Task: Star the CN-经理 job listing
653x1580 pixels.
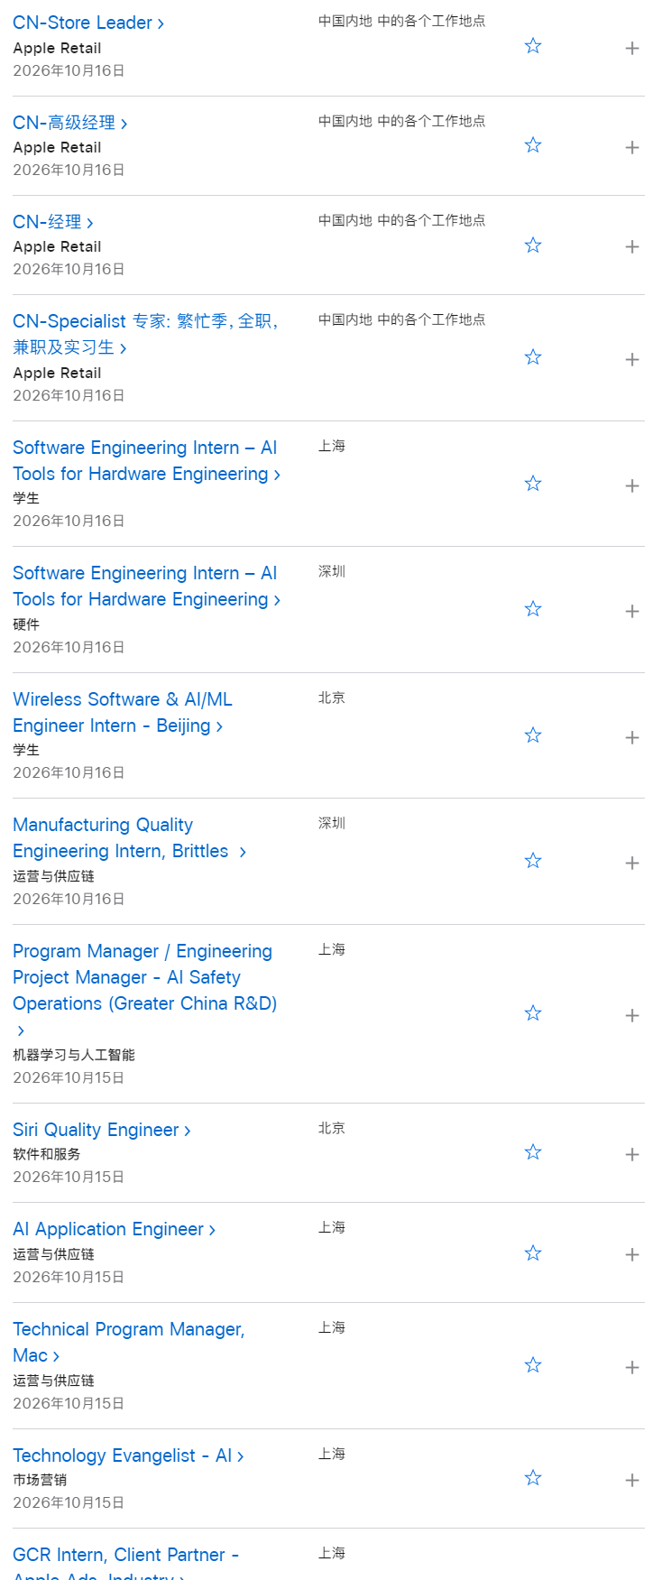Action: (x=533, y=245)
